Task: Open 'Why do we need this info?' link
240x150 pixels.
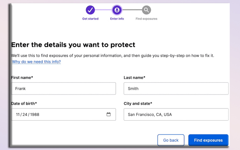Action: 36,62
